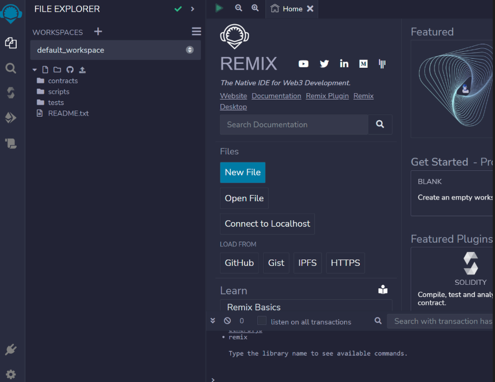Click the zoom in magnifier icon
Screen dimensions: 495x382
pos(255,8)
